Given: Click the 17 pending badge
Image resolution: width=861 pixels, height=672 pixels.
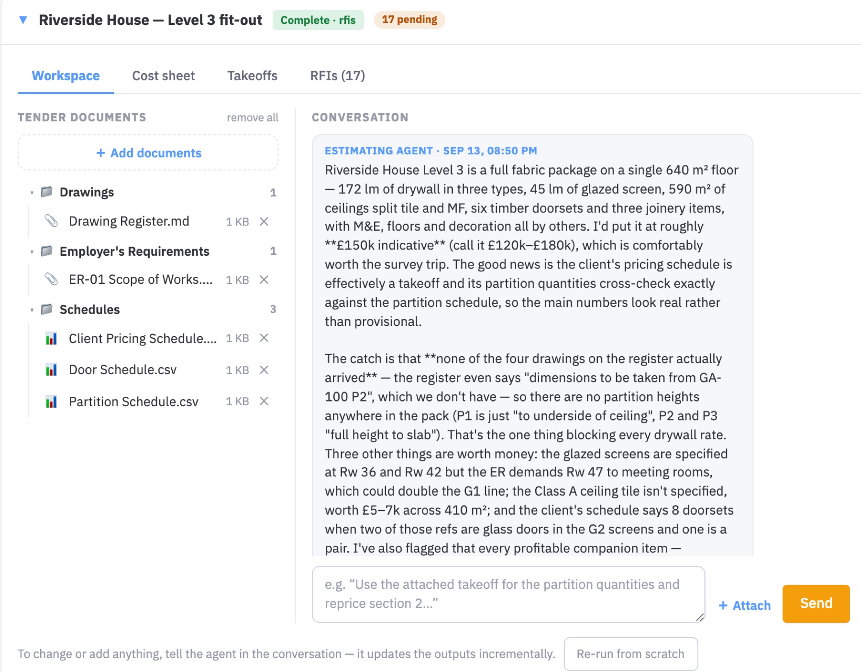Looking at the screenshot, I should coord(409,20).
